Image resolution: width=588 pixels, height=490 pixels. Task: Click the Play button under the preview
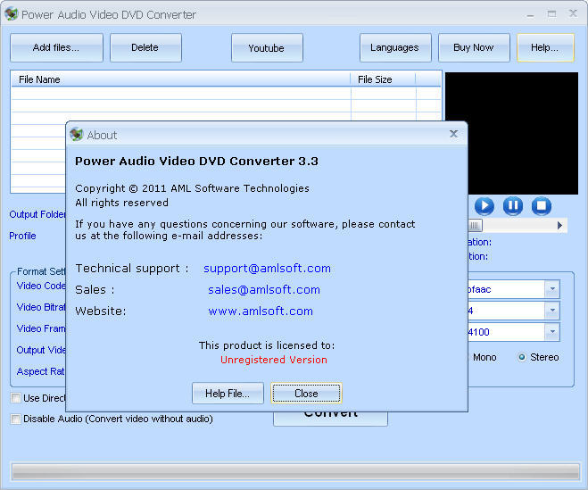click(x=484, y=206)
